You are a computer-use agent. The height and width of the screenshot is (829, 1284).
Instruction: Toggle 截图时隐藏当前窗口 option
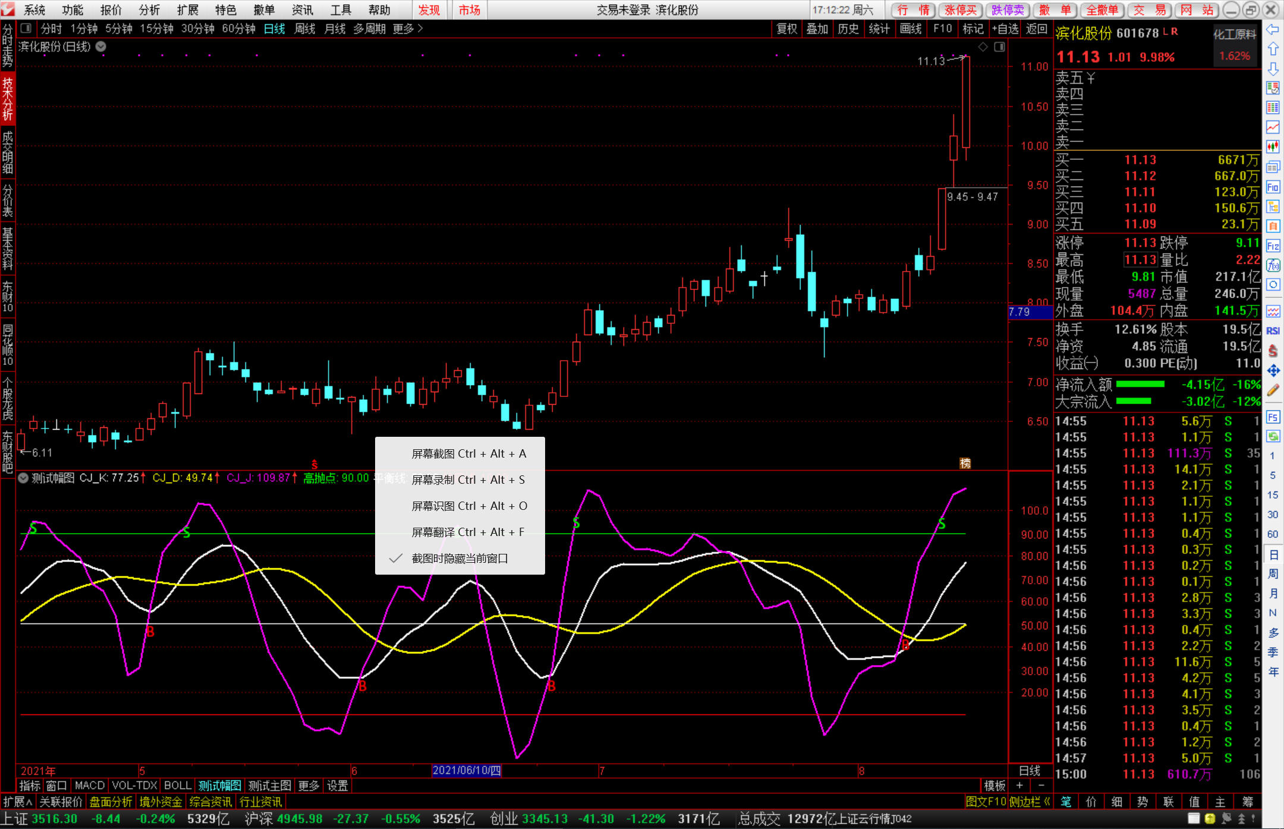460,559
